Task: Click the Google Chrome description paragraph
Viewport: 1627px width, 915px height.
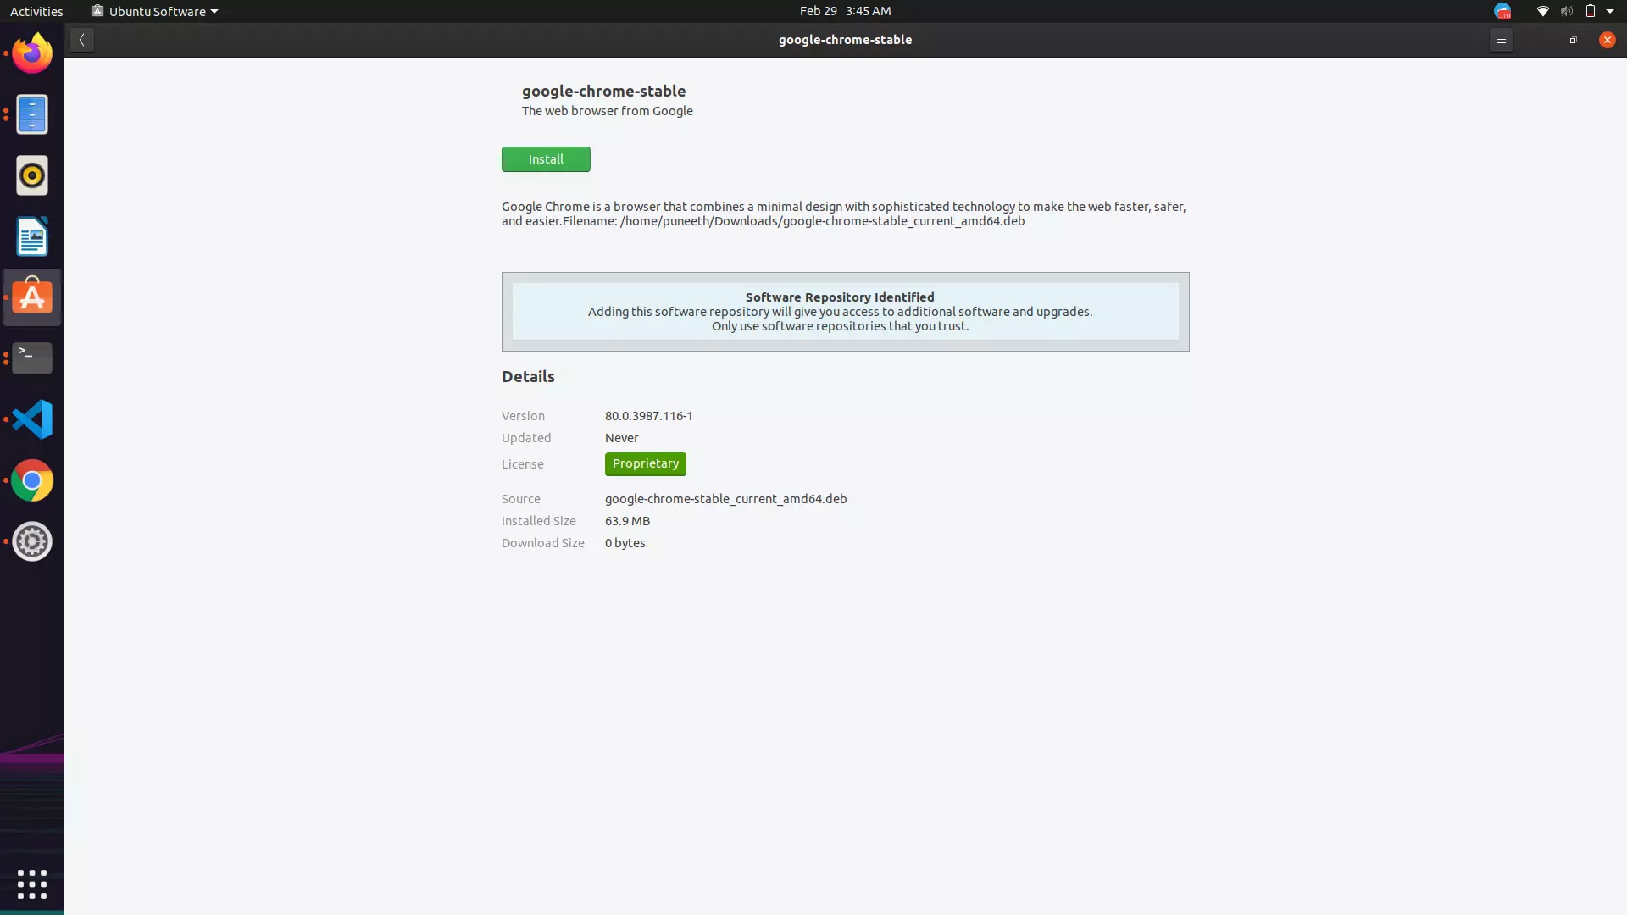Action: 843,213
